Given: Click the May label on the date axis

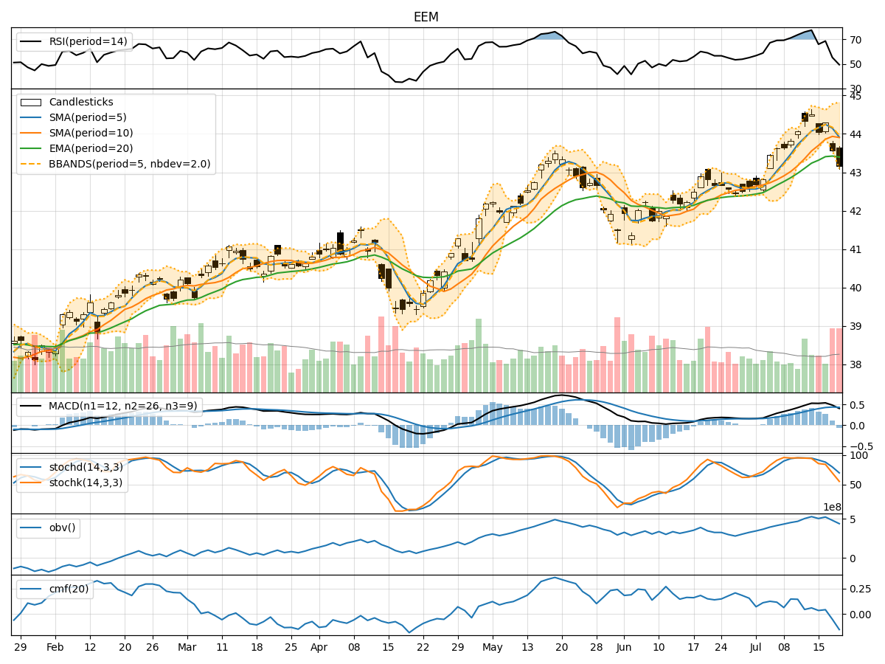Looking at the screenshot, I should (x=492, y=647).
